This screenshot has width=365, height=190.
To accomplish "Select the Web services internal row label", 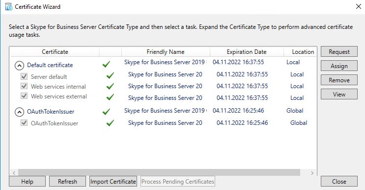I will click(x=58, y=87).
